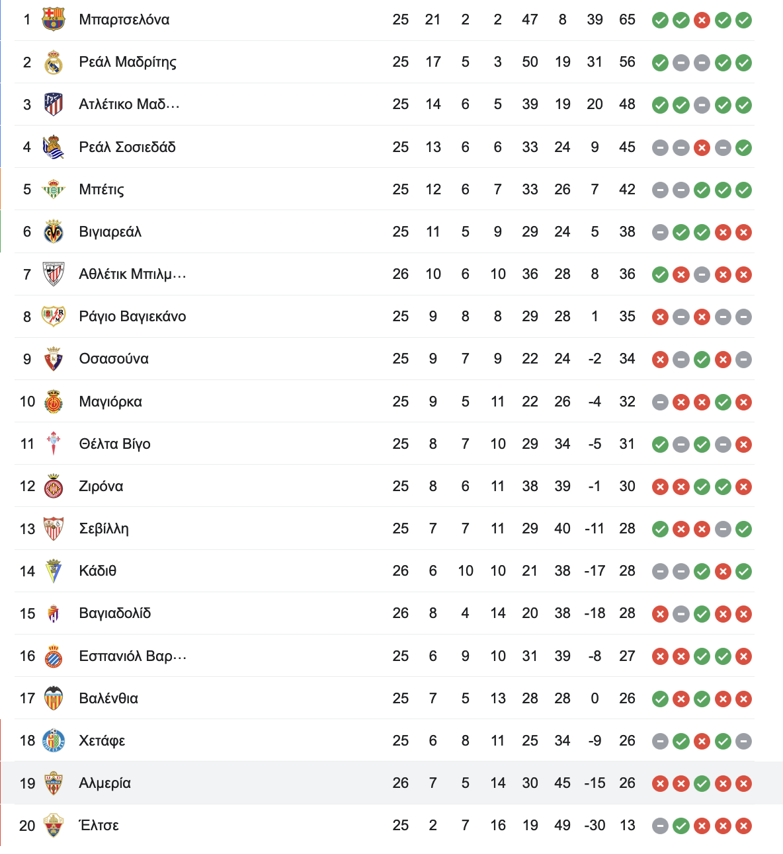
Task: Open the Σεβίλλη team link
Action: pos(104,528)
